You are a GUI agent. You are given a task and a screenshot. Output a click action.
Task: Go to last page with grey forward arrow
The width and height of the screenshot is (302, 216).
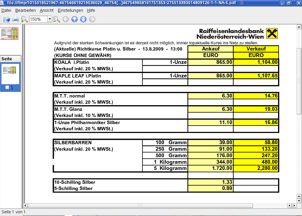point(92,19)
